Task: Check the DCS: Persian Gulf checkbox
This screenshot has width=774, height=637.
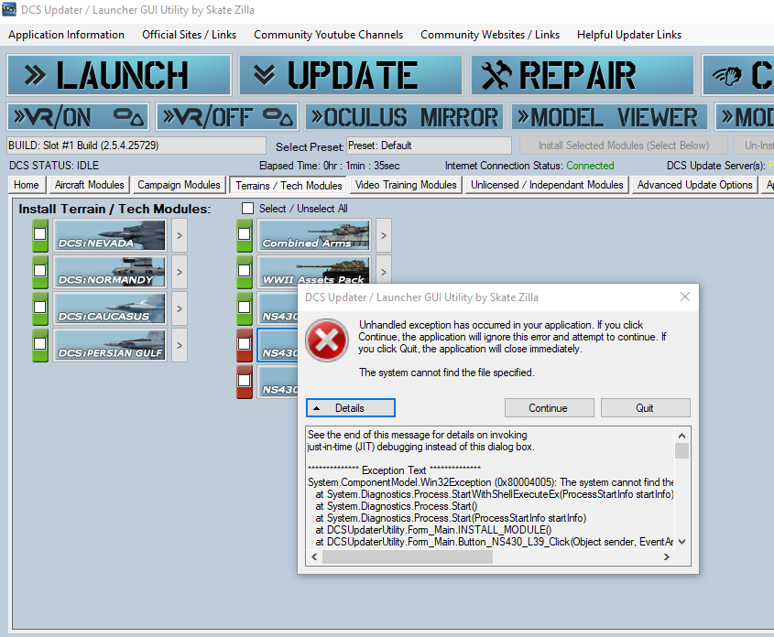Action: (40, 343)
